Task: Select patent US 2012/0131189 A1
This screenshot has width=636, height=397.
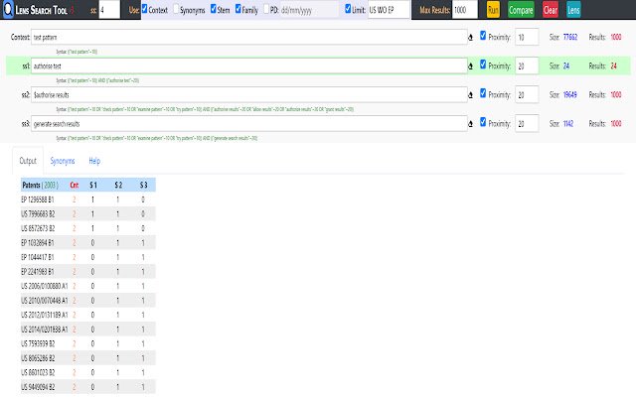Action: click(x=45, y=315)
